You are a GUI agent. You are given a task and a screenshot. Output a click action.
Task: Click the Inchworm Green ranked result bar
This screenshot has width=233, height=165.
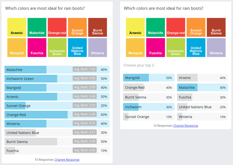pos(57,79)
